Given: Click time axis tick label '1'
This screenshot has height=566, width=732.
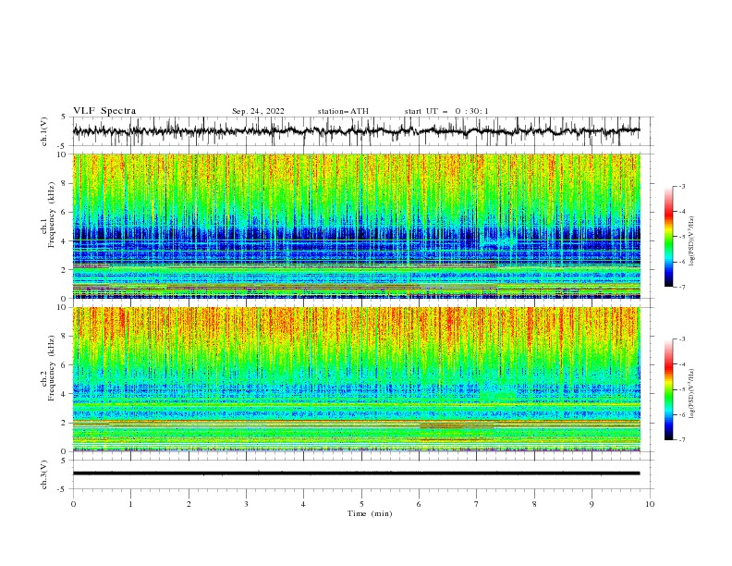Looking at the screenshot, I should tap(130, 504).
